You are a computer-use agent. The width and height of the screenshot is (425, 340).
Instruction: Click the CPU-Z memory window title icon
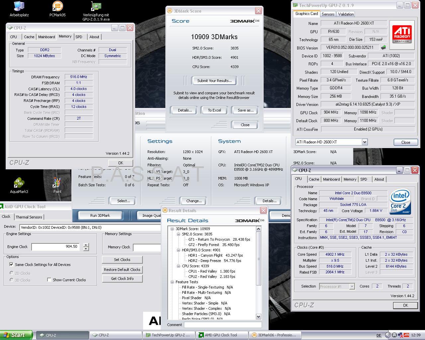[10, 28]
